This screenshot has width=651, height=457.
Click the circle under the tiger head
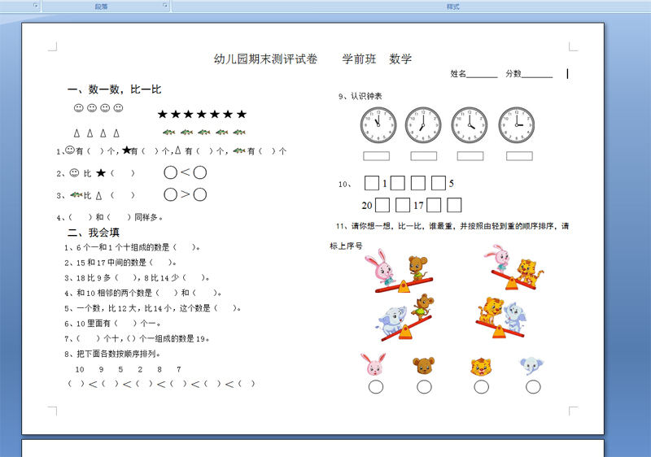[481, 387]
